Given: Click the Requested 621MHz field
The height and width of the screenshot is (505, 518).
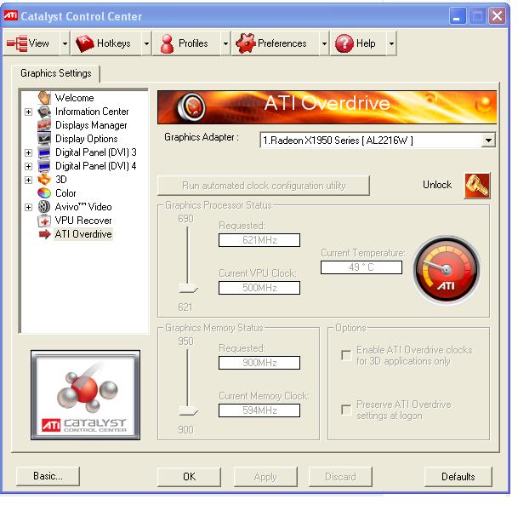Looking at the screenshot, I should (259, 240).
